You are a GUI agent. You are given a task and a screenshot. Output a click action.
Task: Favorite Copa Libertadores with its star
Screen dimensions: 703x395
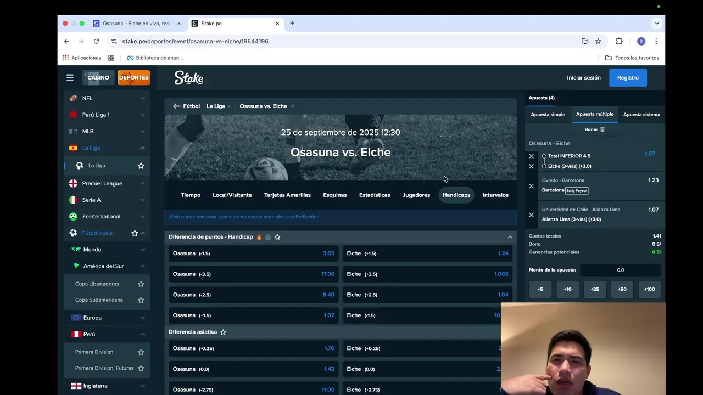141,284
